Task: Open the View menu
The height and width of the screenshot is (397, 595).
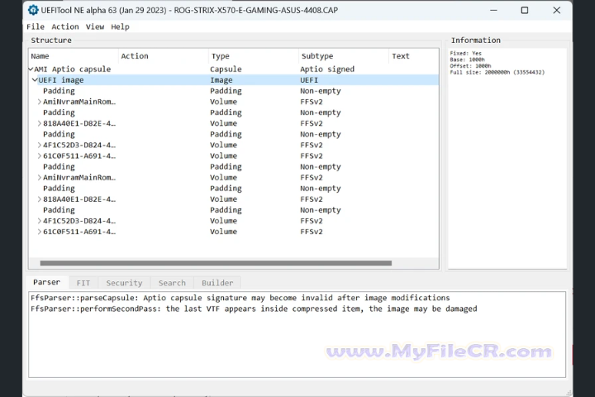Action: coord(95,26)
